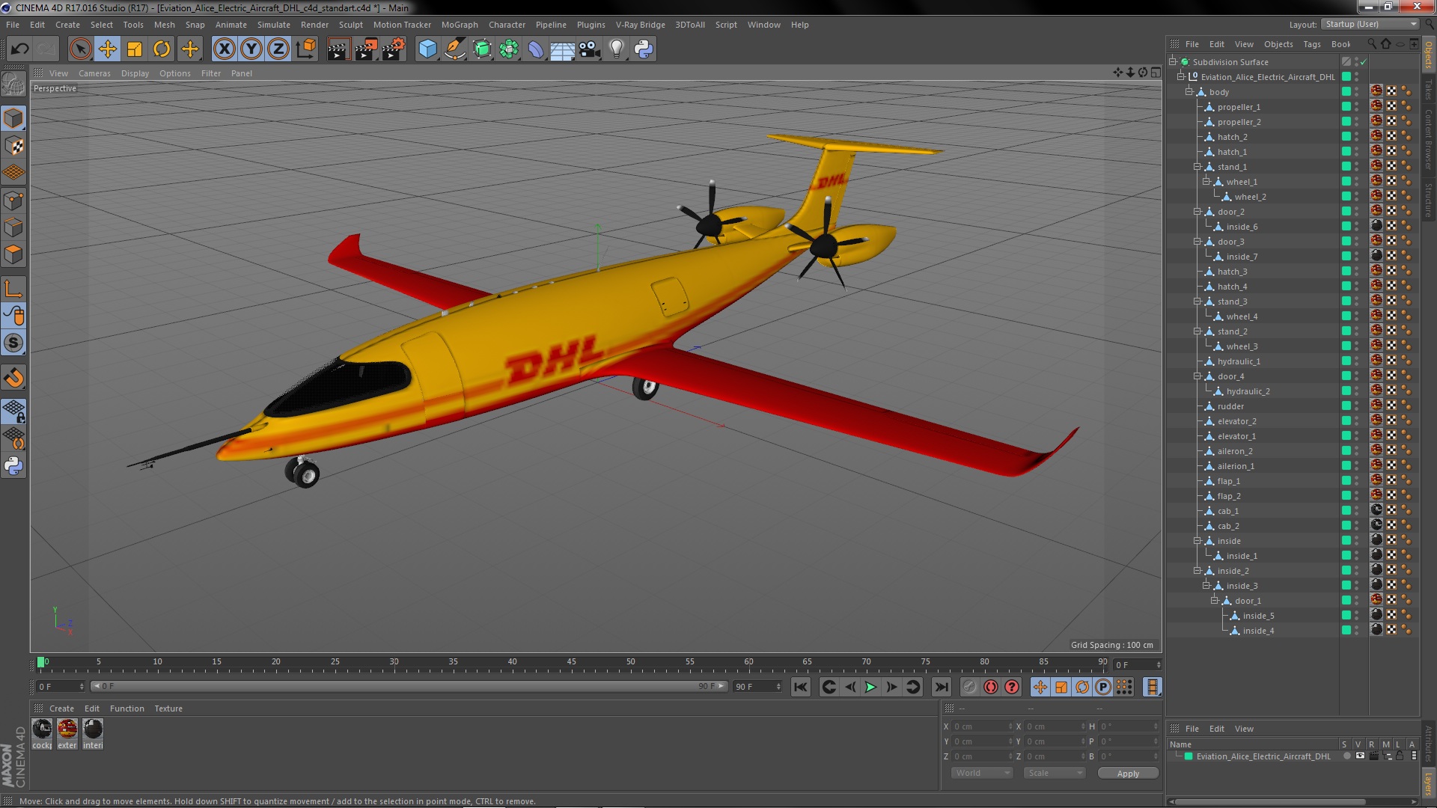Open the V-Ray Bridge menu
Viewport: 1437px width, 808px height.
[x=640, y=25]
